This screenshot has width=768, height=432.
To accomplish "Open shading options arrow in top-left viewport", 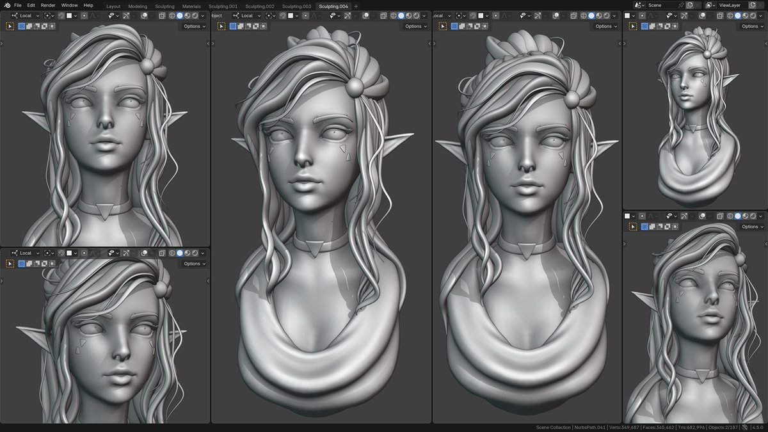I will click(x=203, y=16).
